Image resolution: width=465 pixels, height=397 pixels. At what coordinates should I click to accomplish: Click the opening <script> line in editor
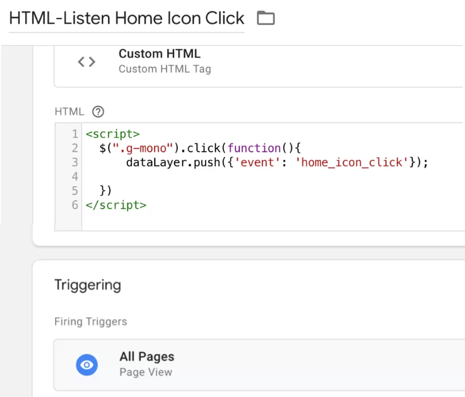[113, 134]
